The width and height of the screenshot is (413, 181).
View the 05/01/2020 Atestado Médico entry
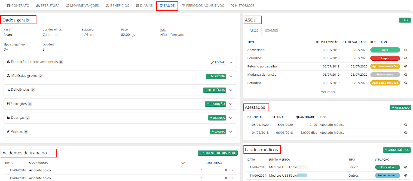coord(406,125)
